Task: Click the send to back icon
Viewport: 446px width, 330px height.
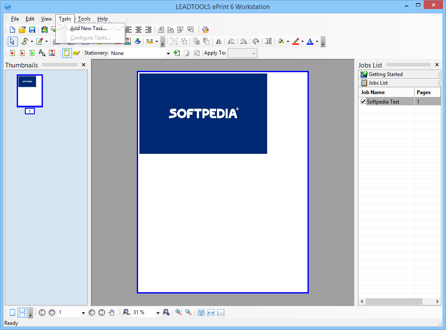Action: point(206,42)
